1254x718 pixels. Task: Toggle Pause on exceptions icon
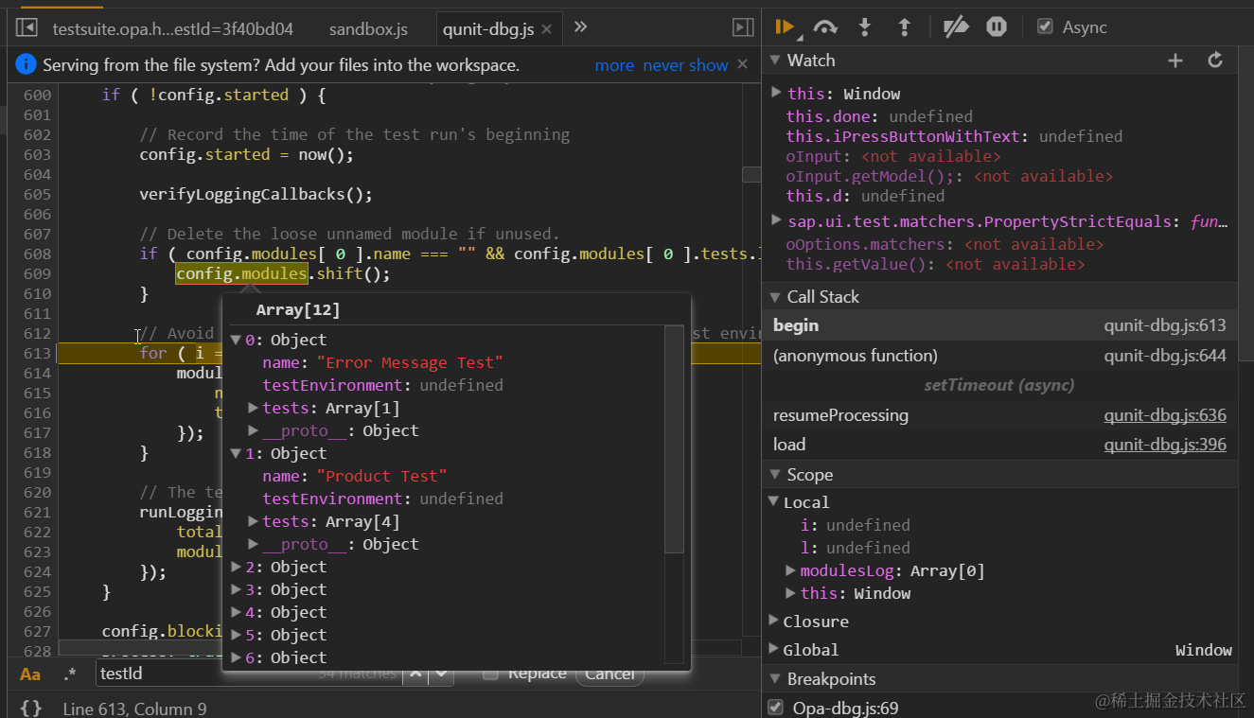coord(997,27)
